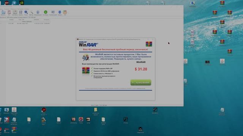Open the website link at dialog bottom
Image resolution: width=243 pixels, height=136 pixels.
click(x=141, y=88)
